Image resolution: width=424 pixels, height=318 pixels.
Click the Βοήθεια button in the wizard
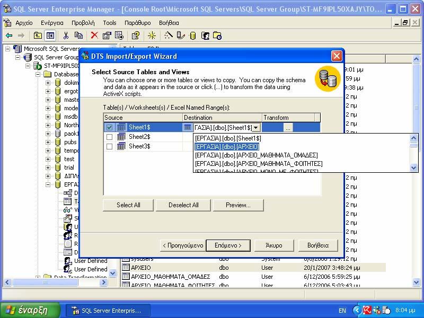[x=318, y=245]
